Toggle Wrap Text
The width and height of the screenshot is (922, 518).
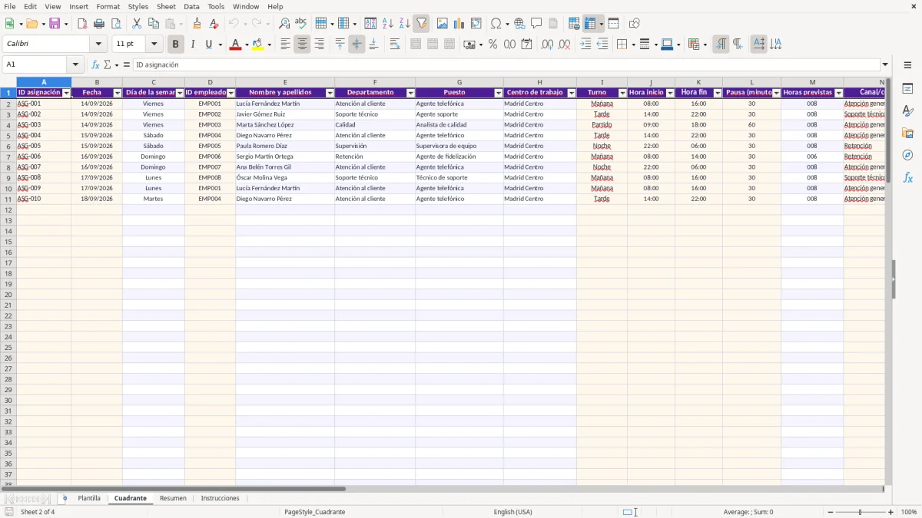pos(395,45)
